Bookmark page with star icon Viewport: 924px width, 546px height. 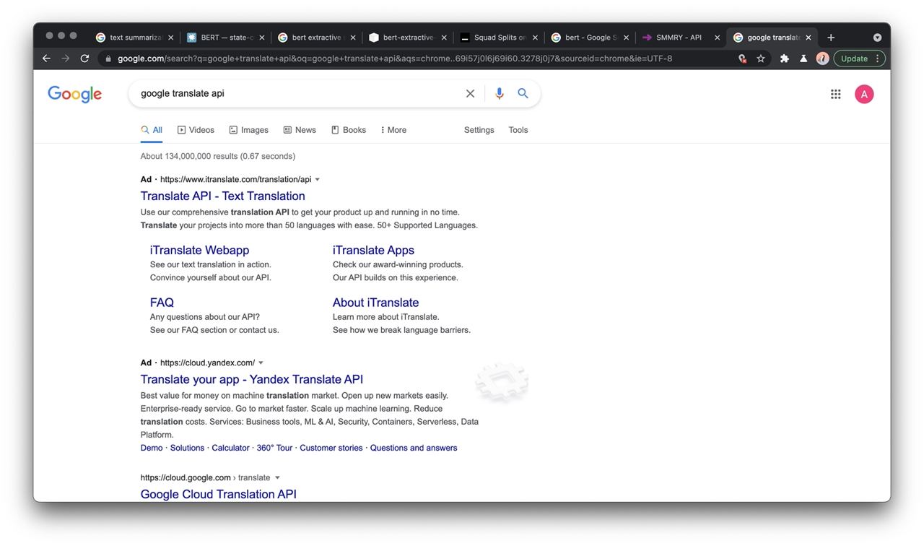pyautogui.click(x=761, y=58)
